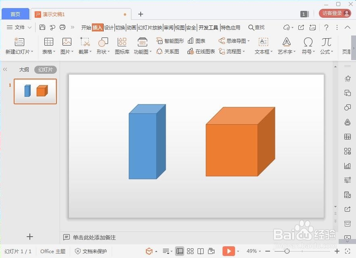Select slide 1 thumbnail
356x258 pixels.
click(x=35, y=91)
